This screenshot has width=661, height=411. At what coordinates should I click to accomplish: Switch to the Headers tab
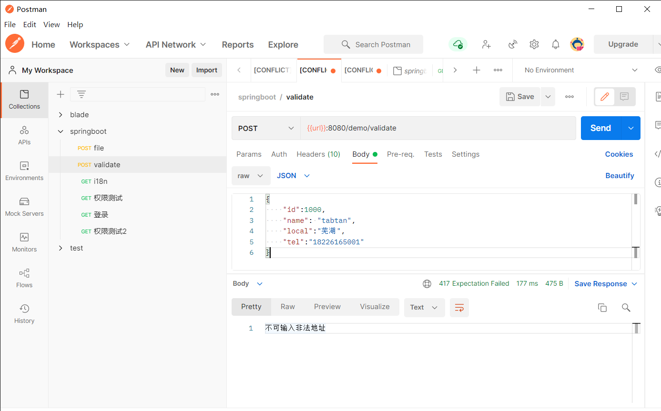(318, 154)
